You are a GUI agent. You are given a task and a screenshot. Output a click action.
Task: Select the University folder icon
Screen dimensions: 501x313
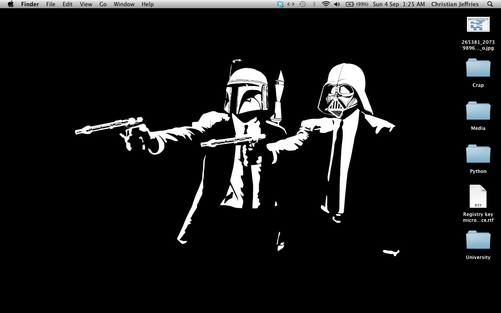478,240
